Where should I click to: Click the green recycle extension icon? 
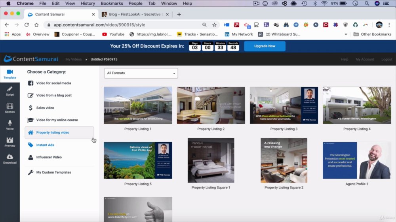click(355, 25)
